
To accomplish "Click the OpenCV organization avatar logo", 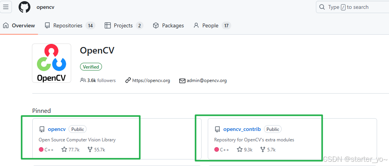I will tap(52, 63).
